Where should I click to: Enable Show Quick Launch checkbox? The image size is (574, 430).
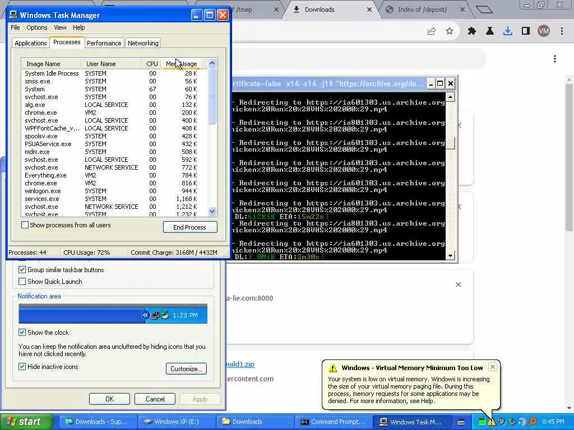22,282
